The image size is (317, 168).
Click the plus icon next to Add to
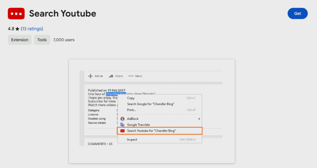90,76
